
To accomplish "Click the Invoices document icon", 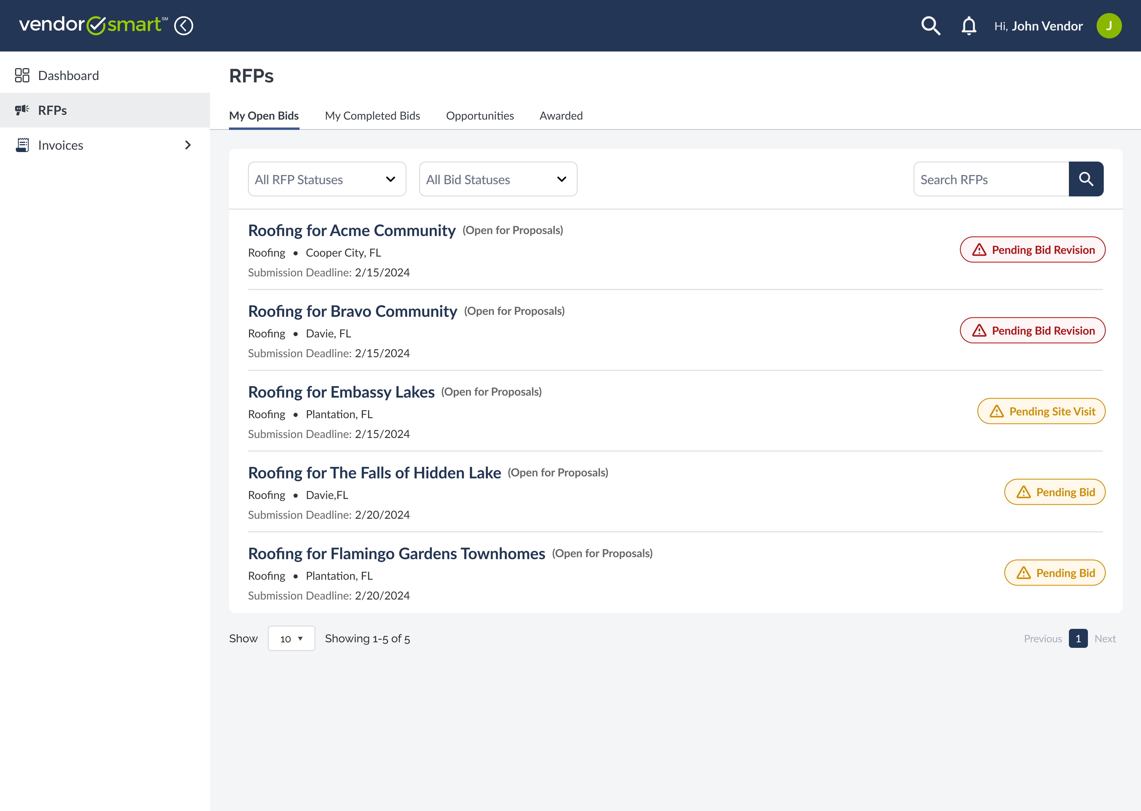I will click(x=22, y=145).
